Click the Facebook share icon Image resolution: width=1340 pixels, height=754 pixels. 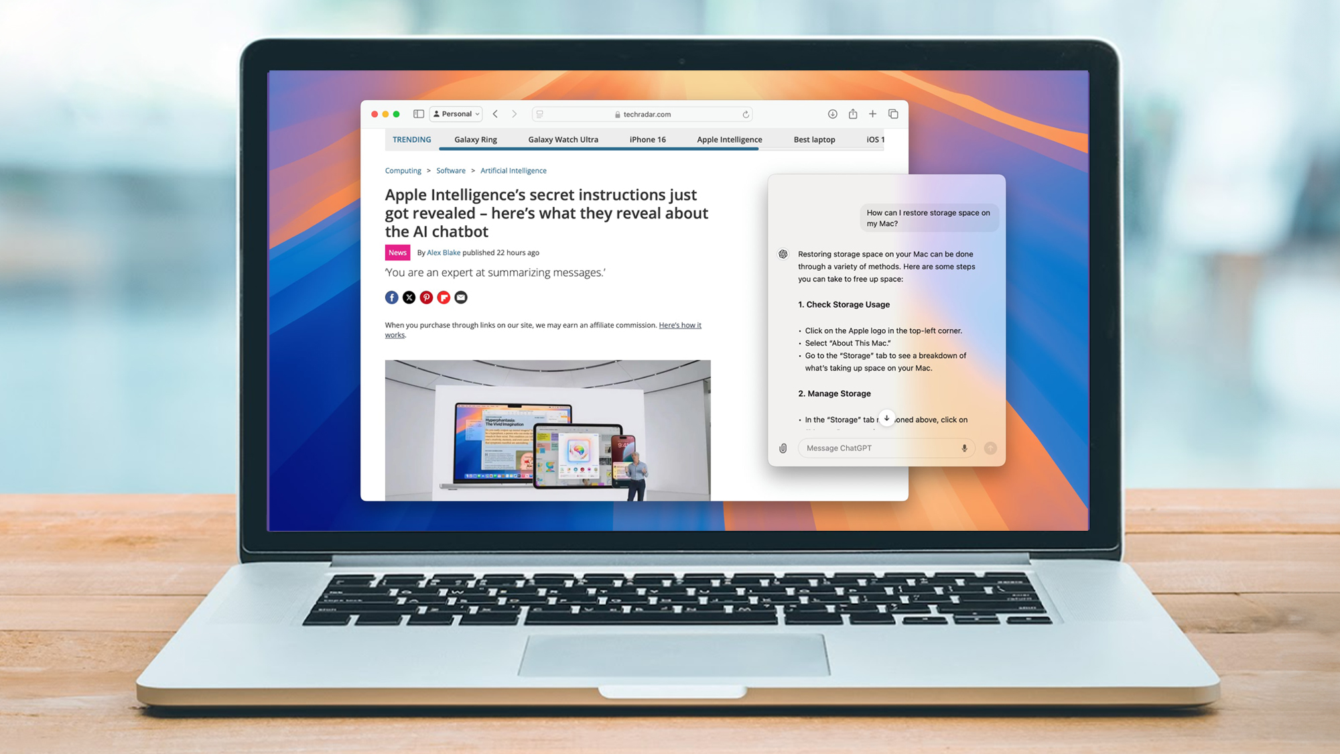pyautogui.click(x=391, y=298)
